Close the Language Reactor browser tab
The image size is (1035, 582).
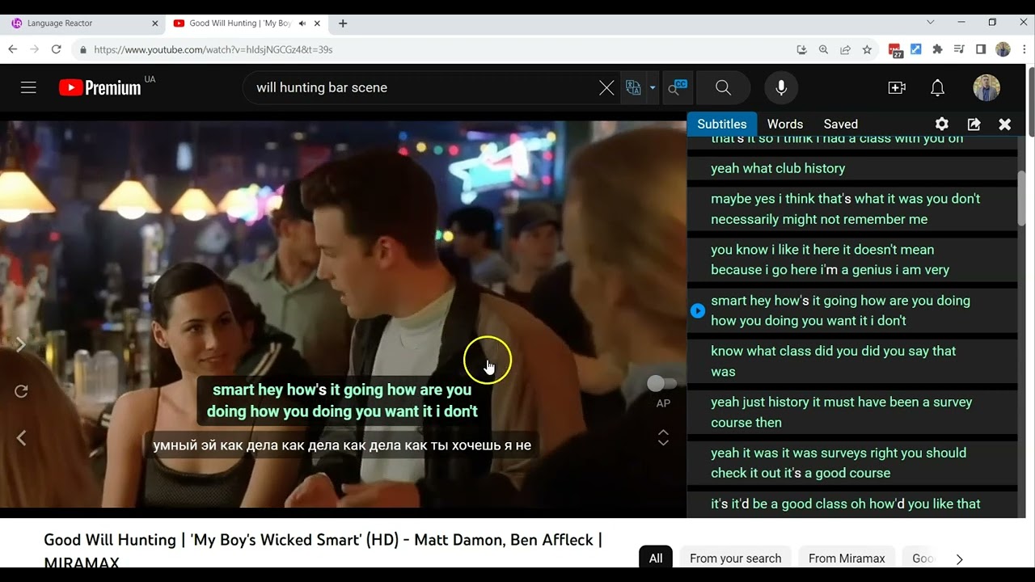pos(155,23)
